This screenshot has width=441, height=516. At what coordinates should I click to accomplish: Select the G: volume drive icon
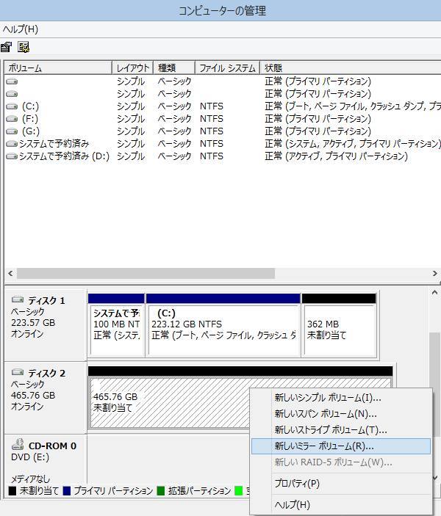click(x=12, y=131)
